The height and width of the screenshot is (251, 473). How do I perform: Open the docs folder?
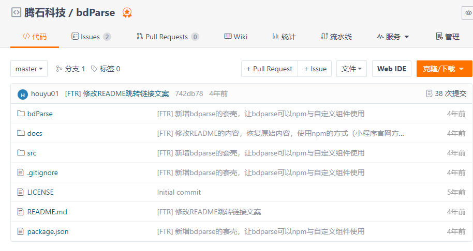pos(35,133)
